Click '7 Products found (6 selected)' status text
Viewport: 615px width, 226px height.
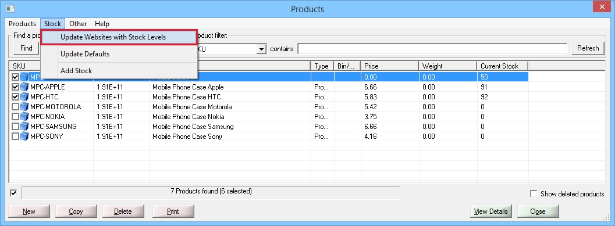tap(211, 192)
